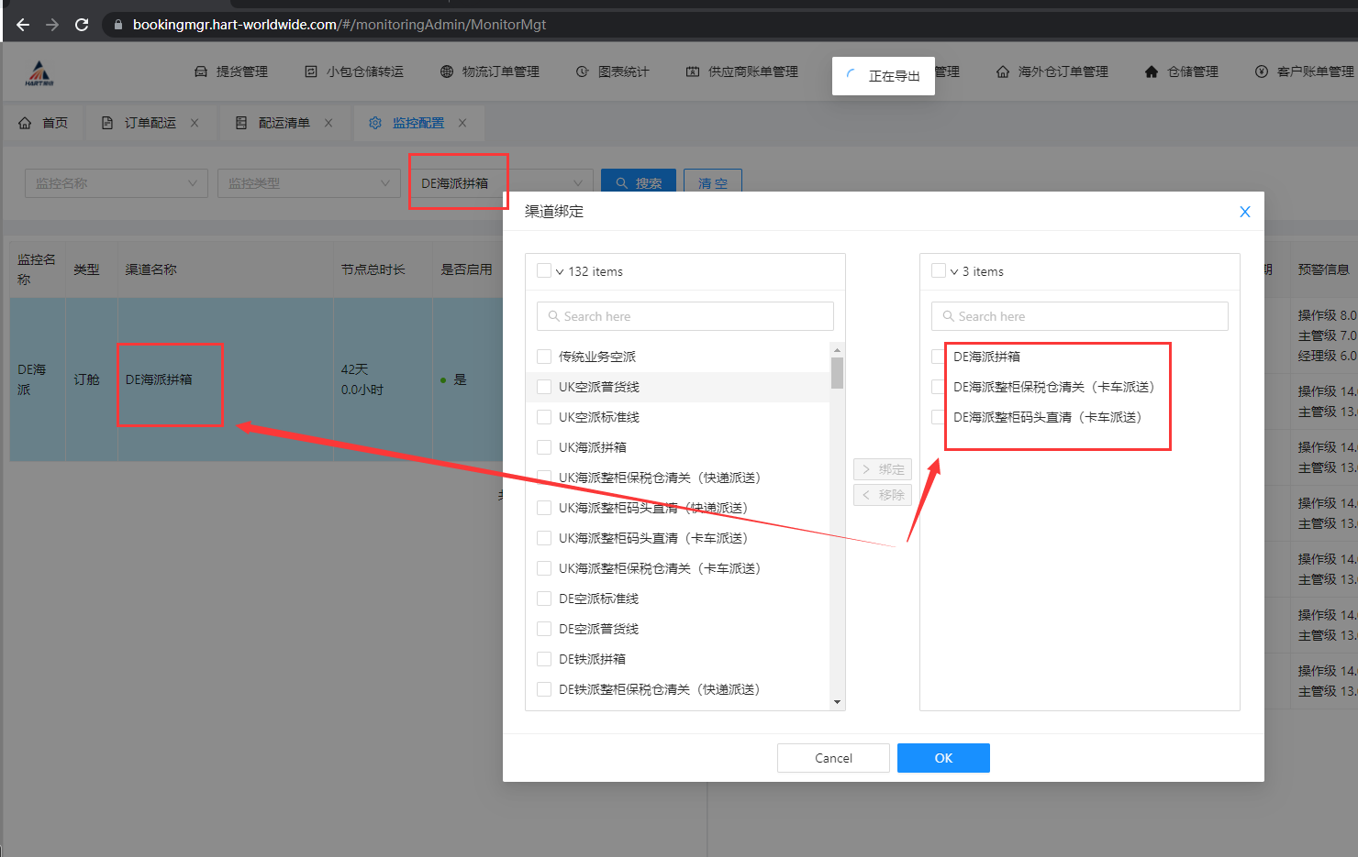The width and height of the screenshot is (1358, 857).
Task: Expand the 3 items selection chevron
Action: 954,272
